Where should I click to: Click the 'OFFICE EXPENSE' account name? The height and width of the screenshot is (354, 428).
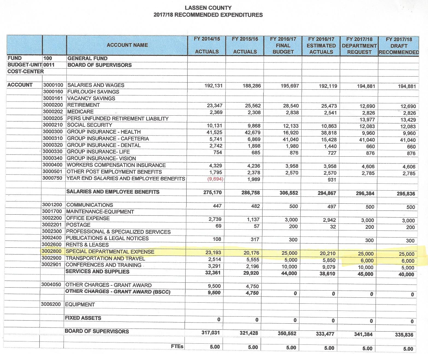(88, 218)
